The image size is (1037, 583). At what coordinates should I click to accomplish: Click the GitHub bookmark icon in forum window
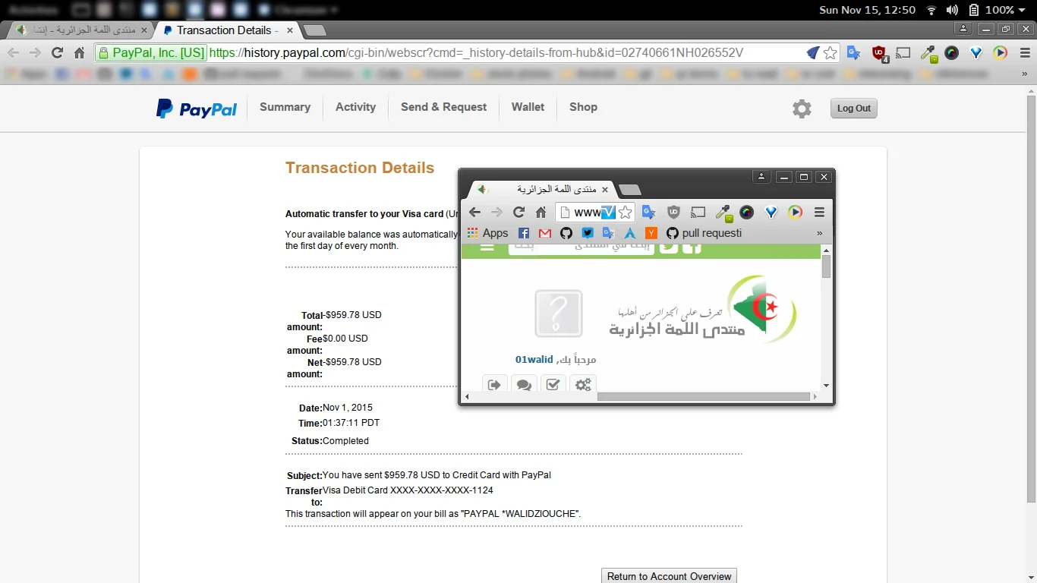click(566, 233)
